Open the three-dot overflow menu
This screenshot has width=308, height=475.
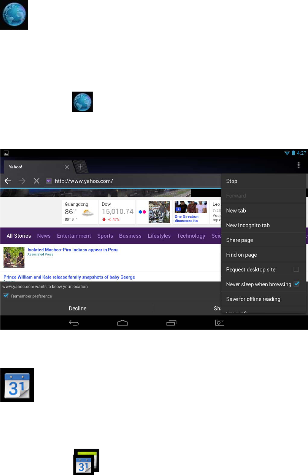299,166
